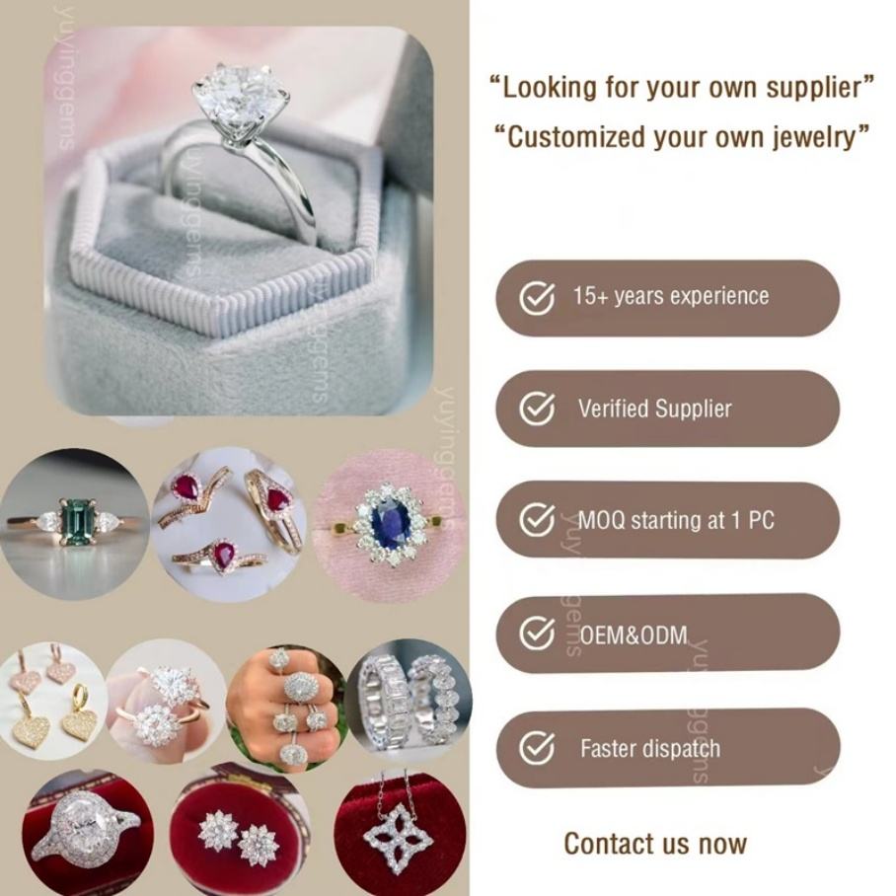The image size is (896, 896).
Task: Click the Contact us now text
Action: 655,844
